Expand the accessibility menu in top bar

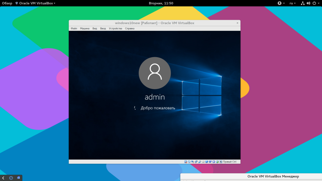point(281,3)
